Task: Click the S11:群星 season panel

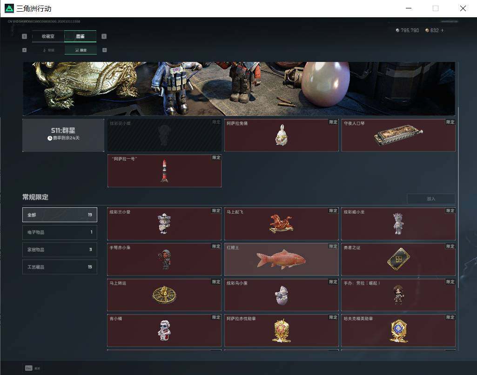Action: pos(63,135)
